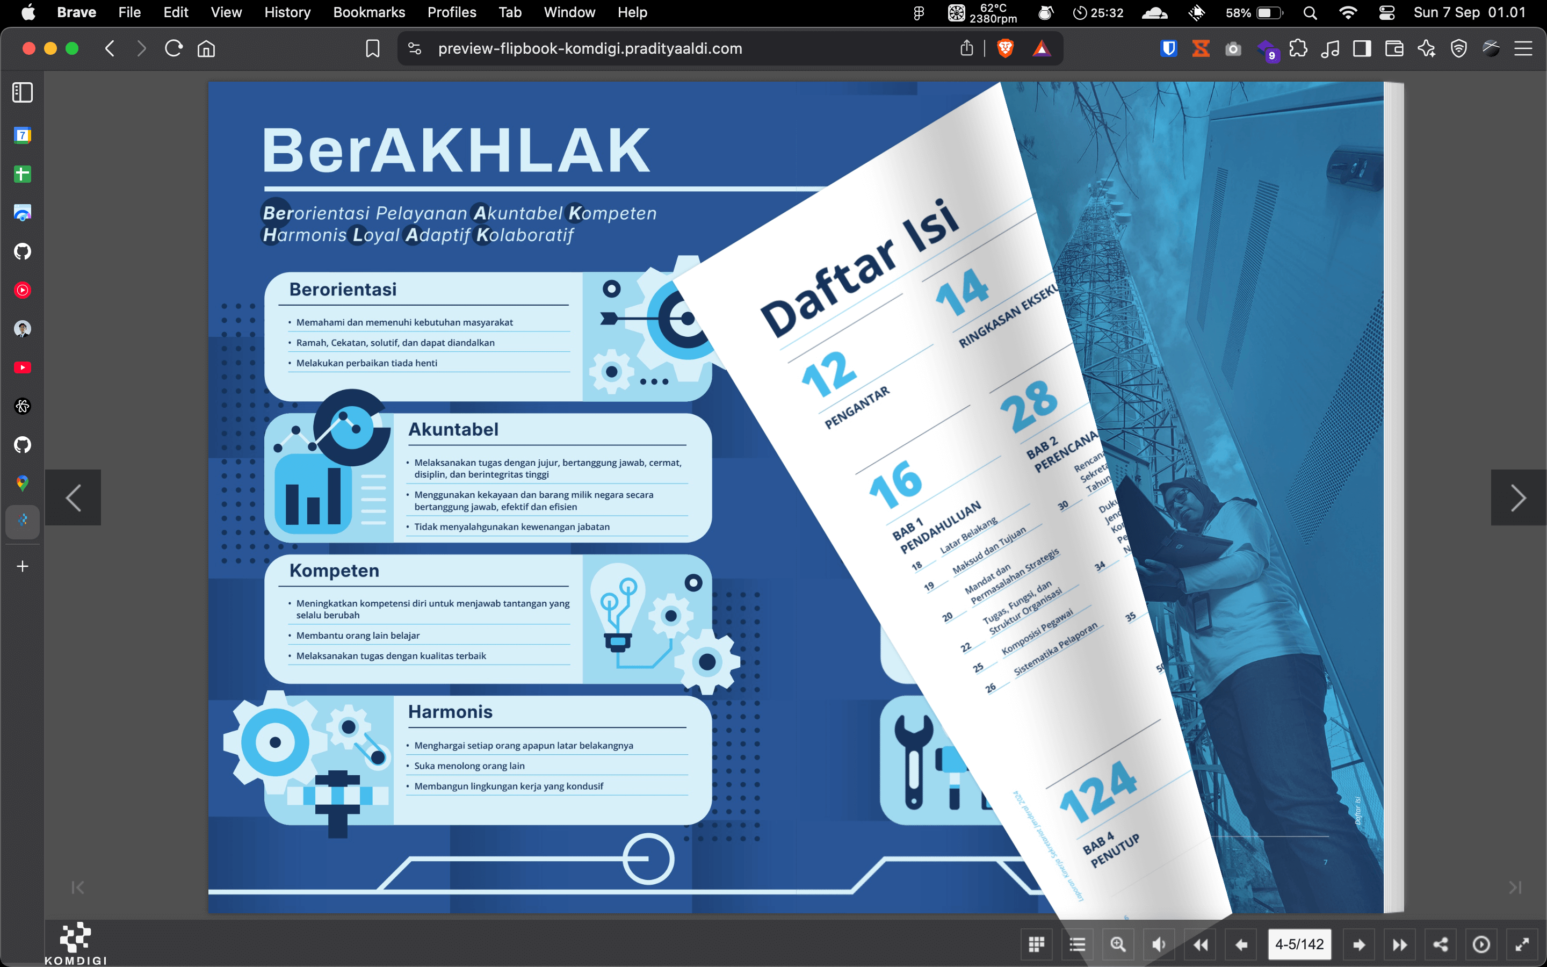Toggle fullscreen mode for flipbook
1547x967 pixels.
1522,944
